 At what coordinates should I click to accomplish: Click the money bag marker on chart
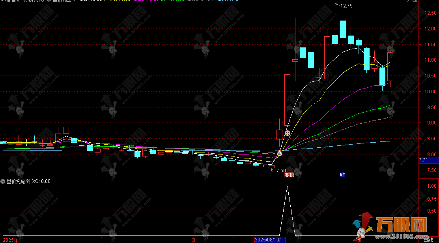point(279,153)
